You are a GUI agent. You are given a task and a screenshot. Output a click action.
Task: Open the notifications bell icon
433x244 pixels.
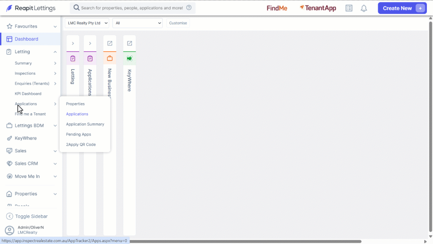click(363, 8)
